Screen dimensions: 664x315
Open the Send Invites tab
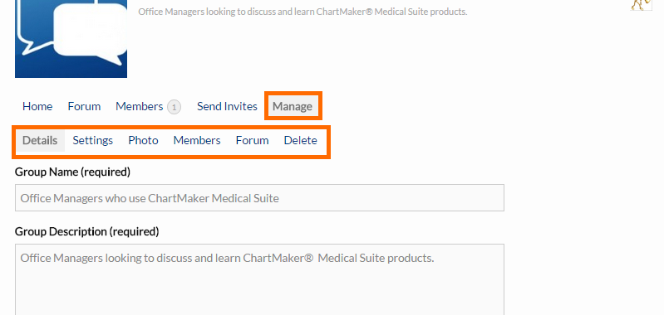[x=227, y=106]
